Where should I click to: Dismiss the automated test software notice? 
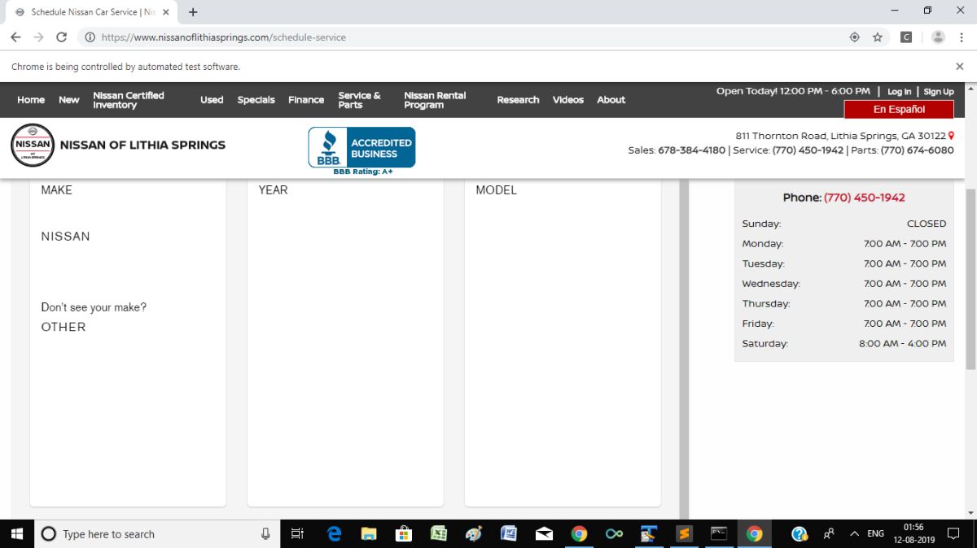[959, 67]
